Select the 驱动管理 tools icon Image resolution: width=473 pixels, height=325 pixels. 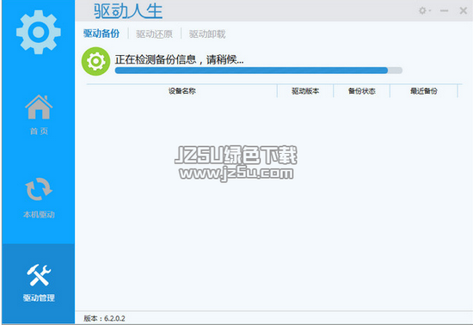coord(39,275)
